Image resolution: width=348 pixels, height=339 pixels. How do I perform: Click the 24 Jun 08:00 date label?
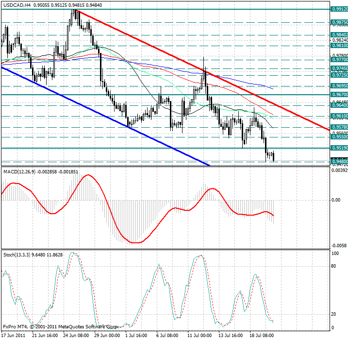coord(76,335)
